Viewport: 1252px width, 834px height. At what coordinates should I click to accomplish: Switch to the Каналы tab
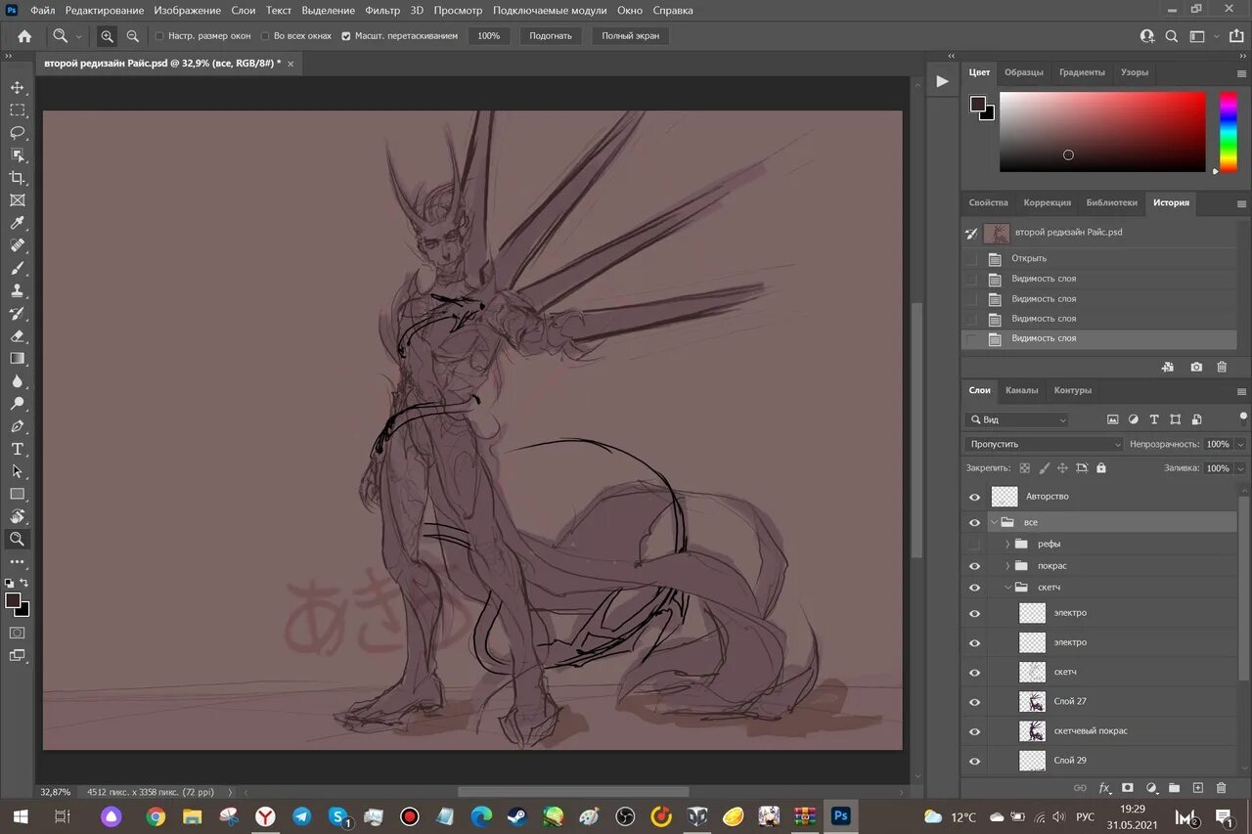[1021, 390]
